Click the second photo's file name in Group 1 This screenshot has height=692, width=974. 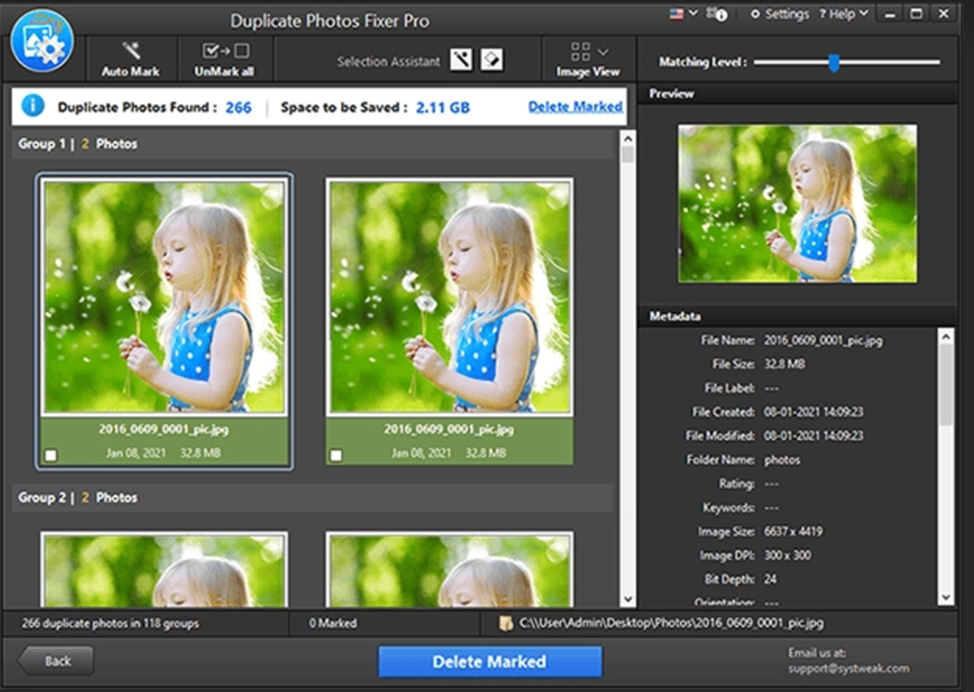(449, 430)
